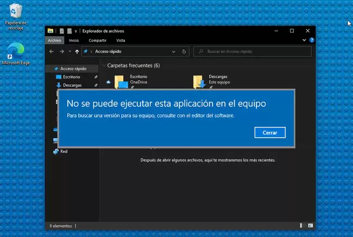
Task: Select the Descargas folder icon
Action: 199,82
